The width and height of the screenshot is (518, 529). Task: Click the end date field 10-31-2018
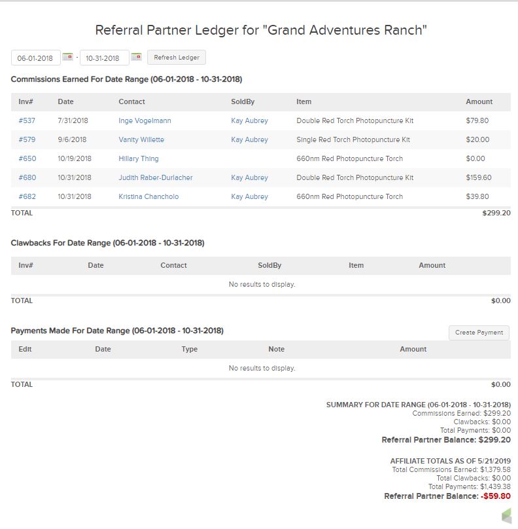pyautogui.click(x=104, y=58)
